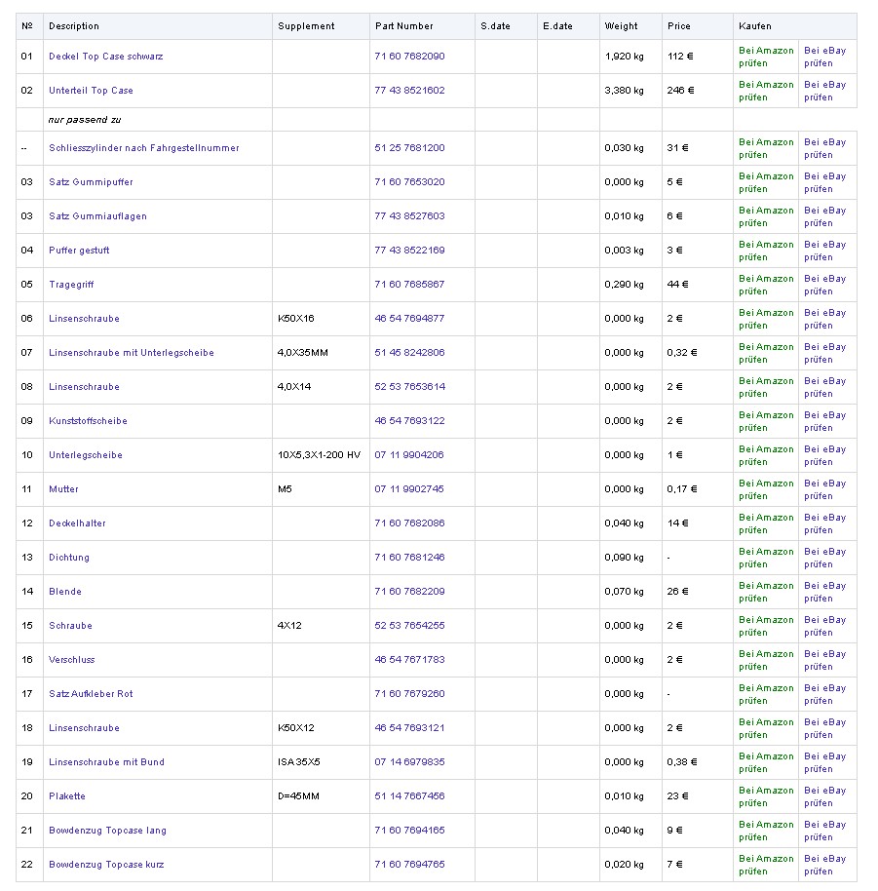Open the Verschluss description link
This screenshot has width=878, height=891.
coord(72,660)
